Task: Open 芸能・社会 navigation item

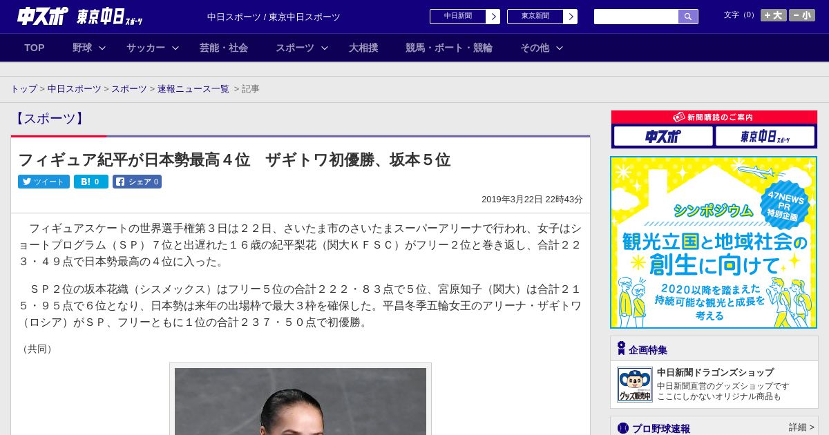Action: coord(224,48)
